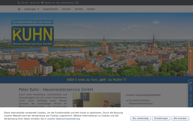Click the phone icon in top bar
Screen dimensions: 193x121
[19, 3]
